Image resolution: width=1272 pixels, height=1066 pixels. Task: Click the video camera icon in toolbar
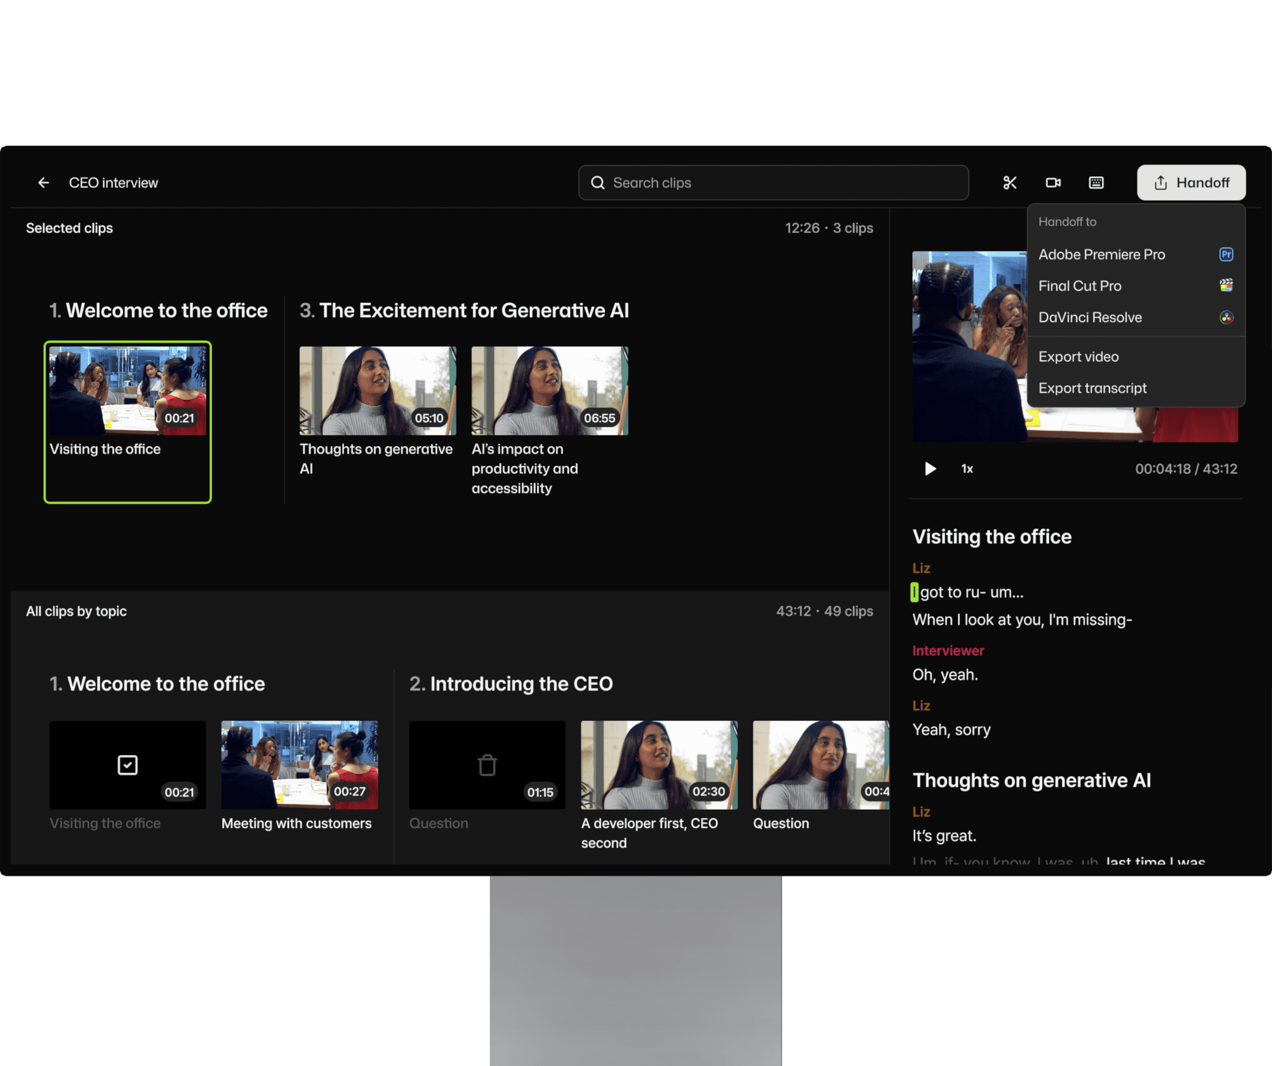(1053, 183)
